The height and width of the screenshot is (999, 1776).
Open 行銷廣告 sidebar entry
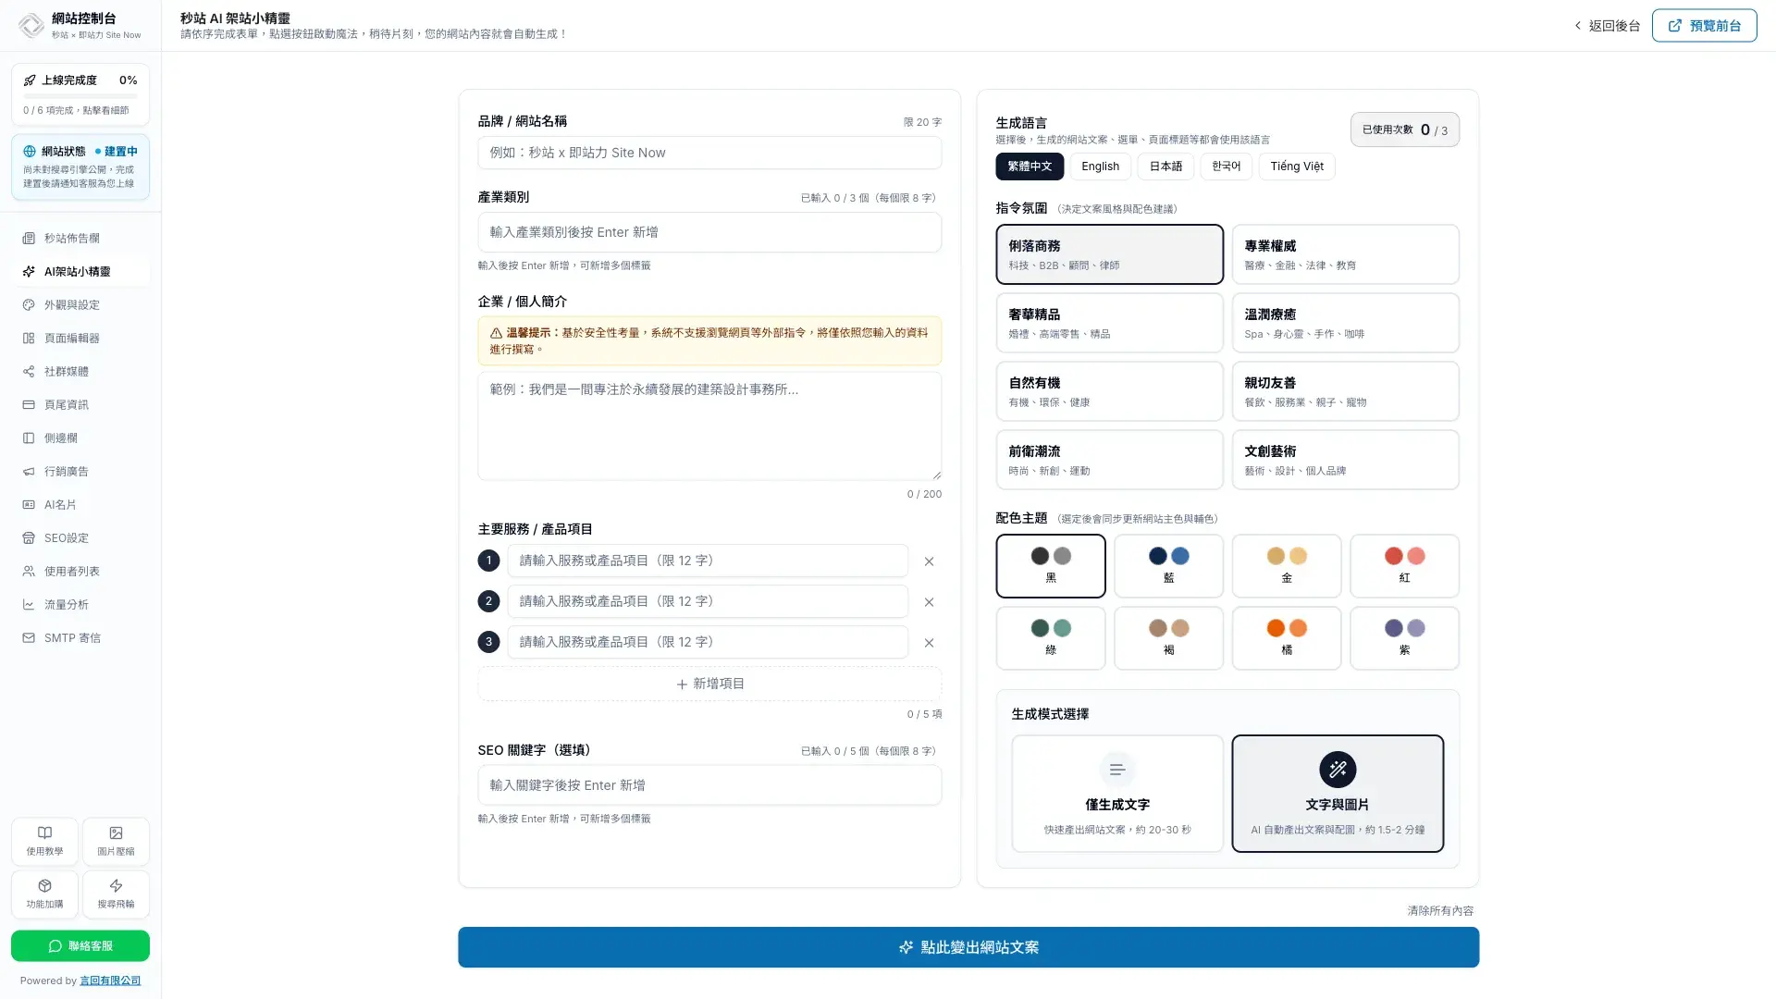[80, 472]
